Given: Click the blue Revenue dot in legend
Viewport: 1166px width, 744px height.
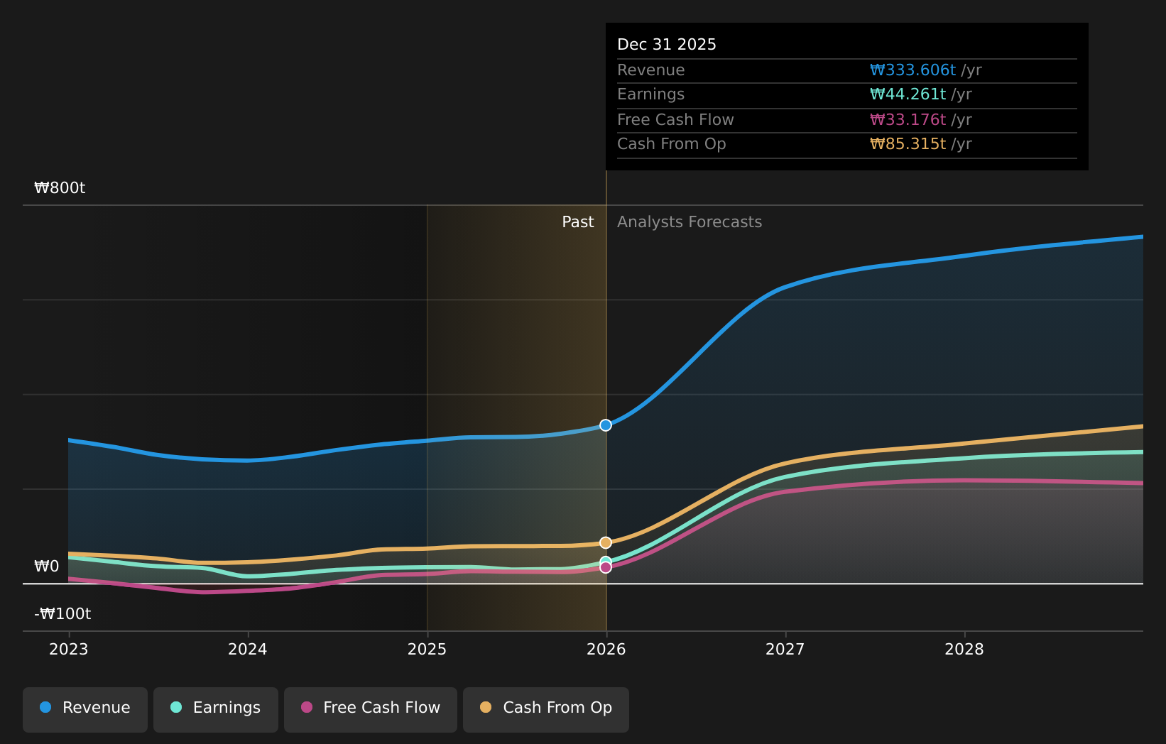Looking at the screenshot, I should pyautogui.click(x=45, y=707).
